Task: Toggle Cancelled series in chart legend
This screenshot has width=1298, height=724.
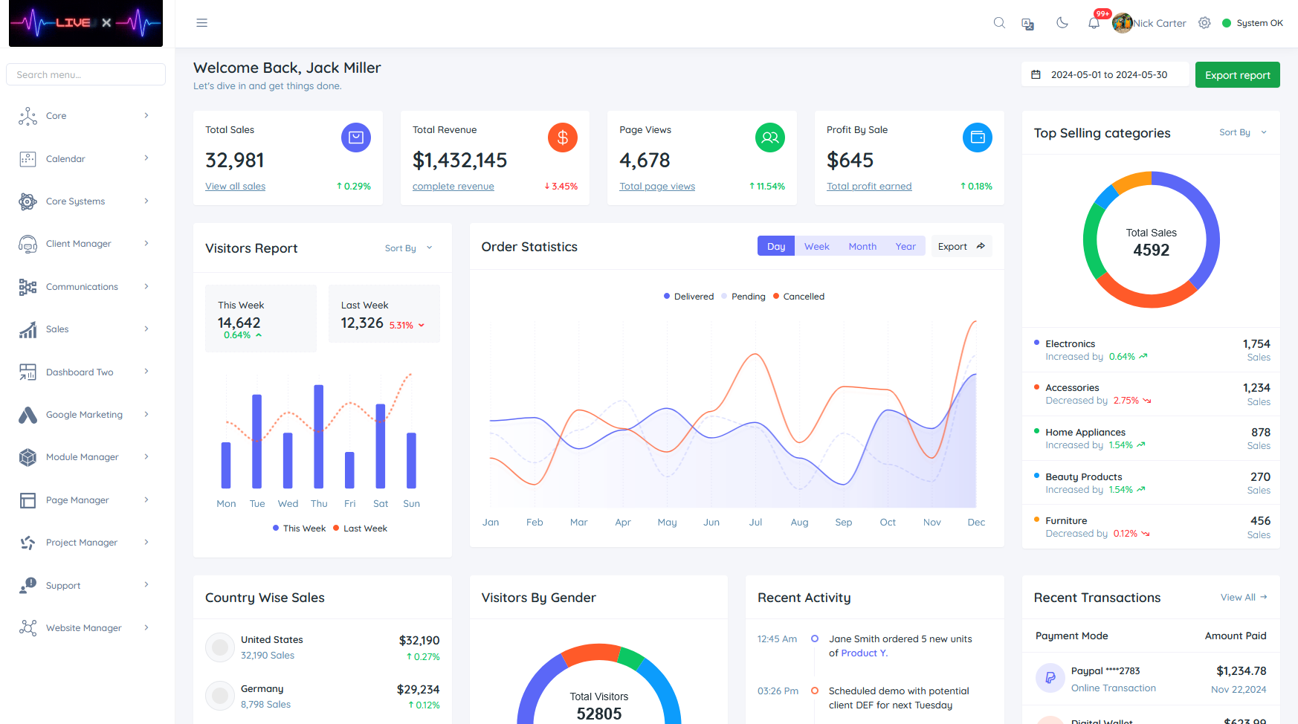Action: click(798, 297)
